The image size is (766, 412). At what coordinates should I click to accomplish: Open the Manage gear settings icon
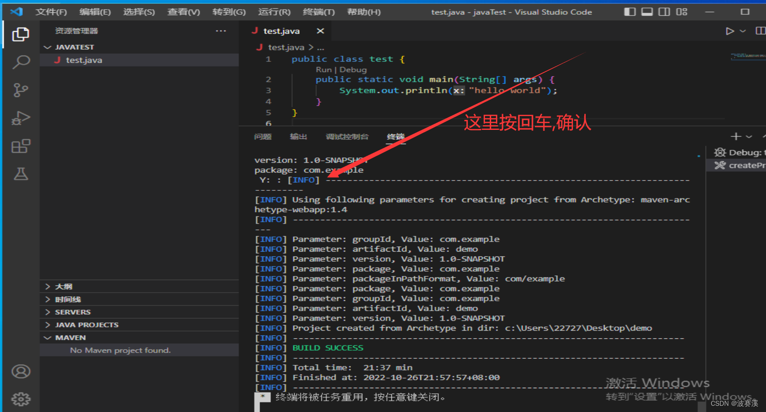click(20, 399)
